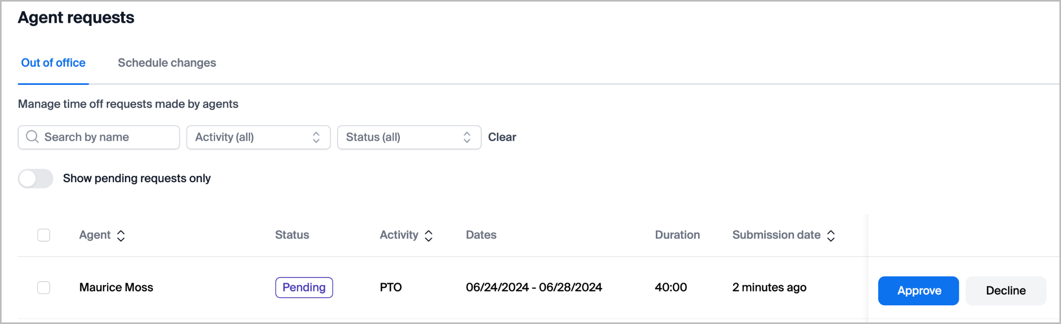Viewport: 1061px width, 324px height.
Task: Click the Agent column sort arrows
Action: 121,235
